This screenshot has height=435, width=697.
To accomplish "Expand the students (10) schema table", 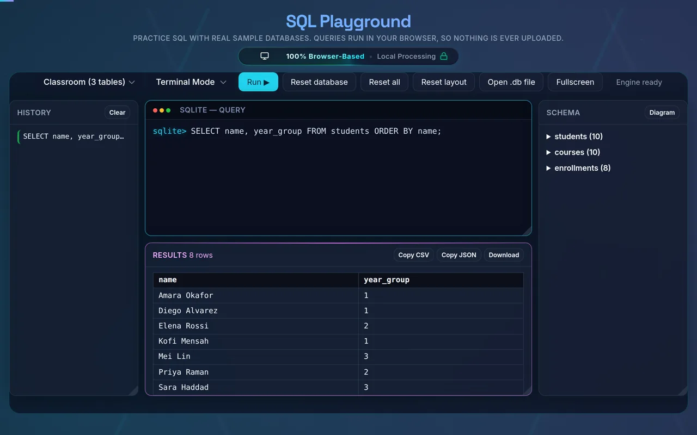I will [574, 136].
